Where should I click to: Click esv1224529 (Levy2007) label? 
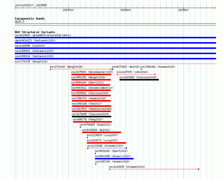pos(102,135)
